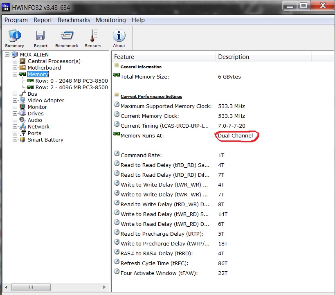Click the Read to Precharge Delay (tRTP) row

222,234
